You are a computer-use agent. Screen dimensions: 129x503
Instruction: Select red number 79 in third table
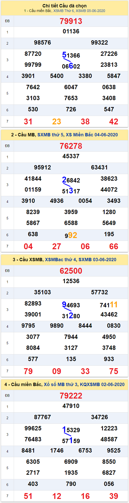pyautogui.click(x=28, y=371)
